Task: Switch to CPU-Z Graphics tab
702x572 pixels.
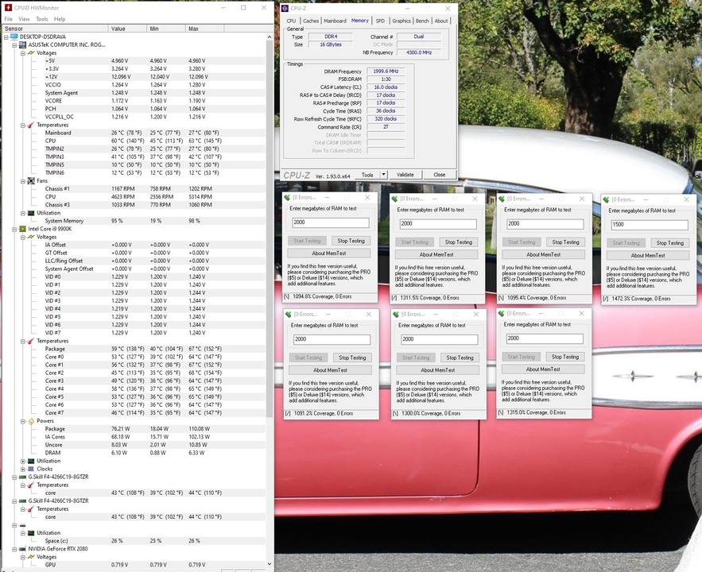Action: (401, 21)
